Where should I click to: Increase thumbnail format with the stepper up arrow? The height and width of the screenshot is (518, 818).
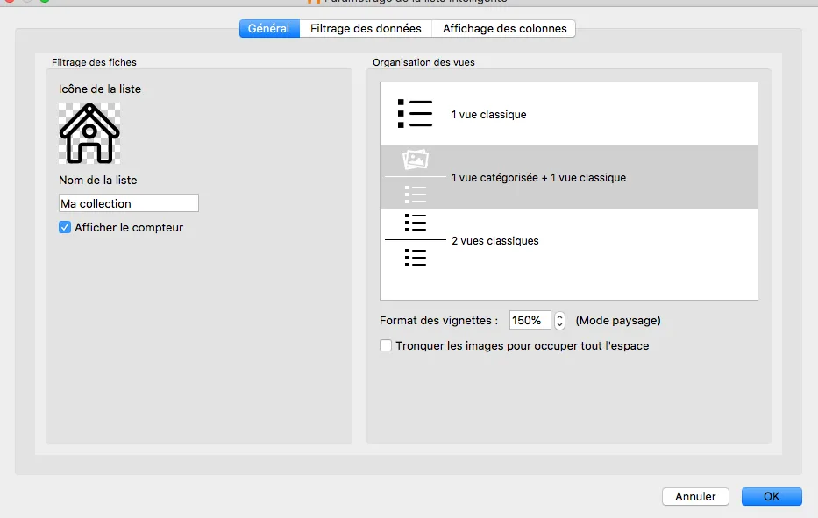click(x=560, y=316)
